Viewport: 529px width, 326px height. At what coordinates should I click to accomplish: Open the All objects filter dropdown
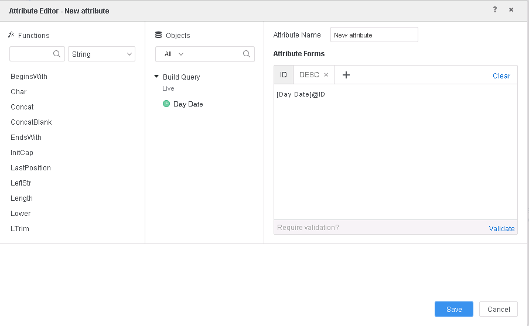[174, 54]
